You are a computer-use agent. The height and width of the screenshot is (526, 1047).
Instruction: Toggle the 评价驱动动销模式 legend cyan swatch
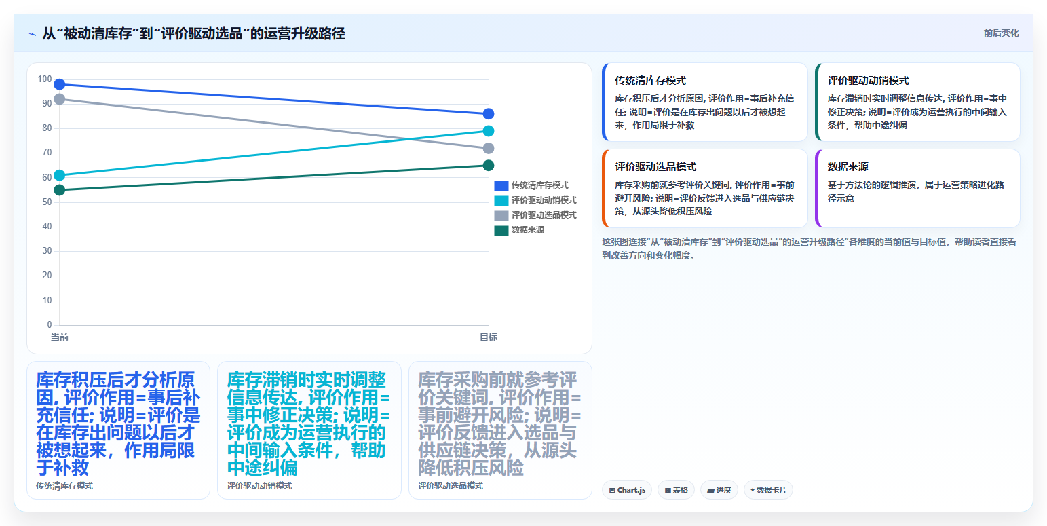coord(501,200)
